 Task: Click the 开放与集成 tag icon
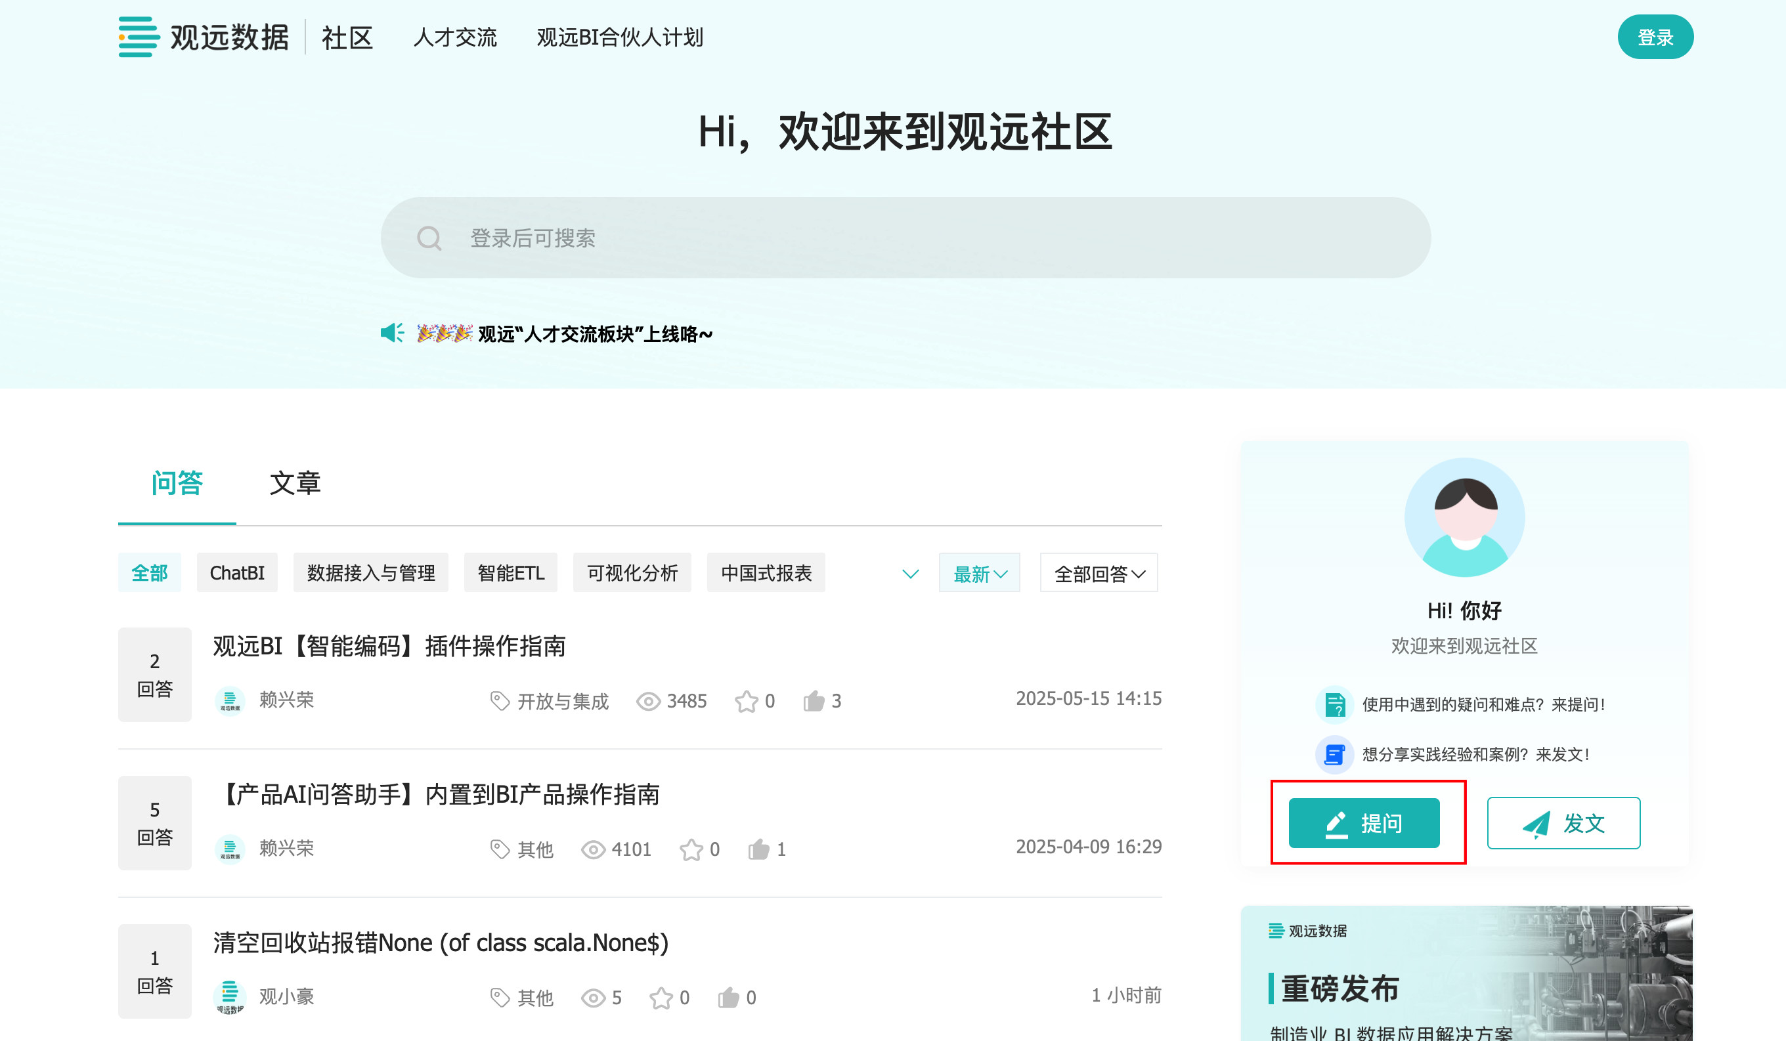(x=500, y=702)
